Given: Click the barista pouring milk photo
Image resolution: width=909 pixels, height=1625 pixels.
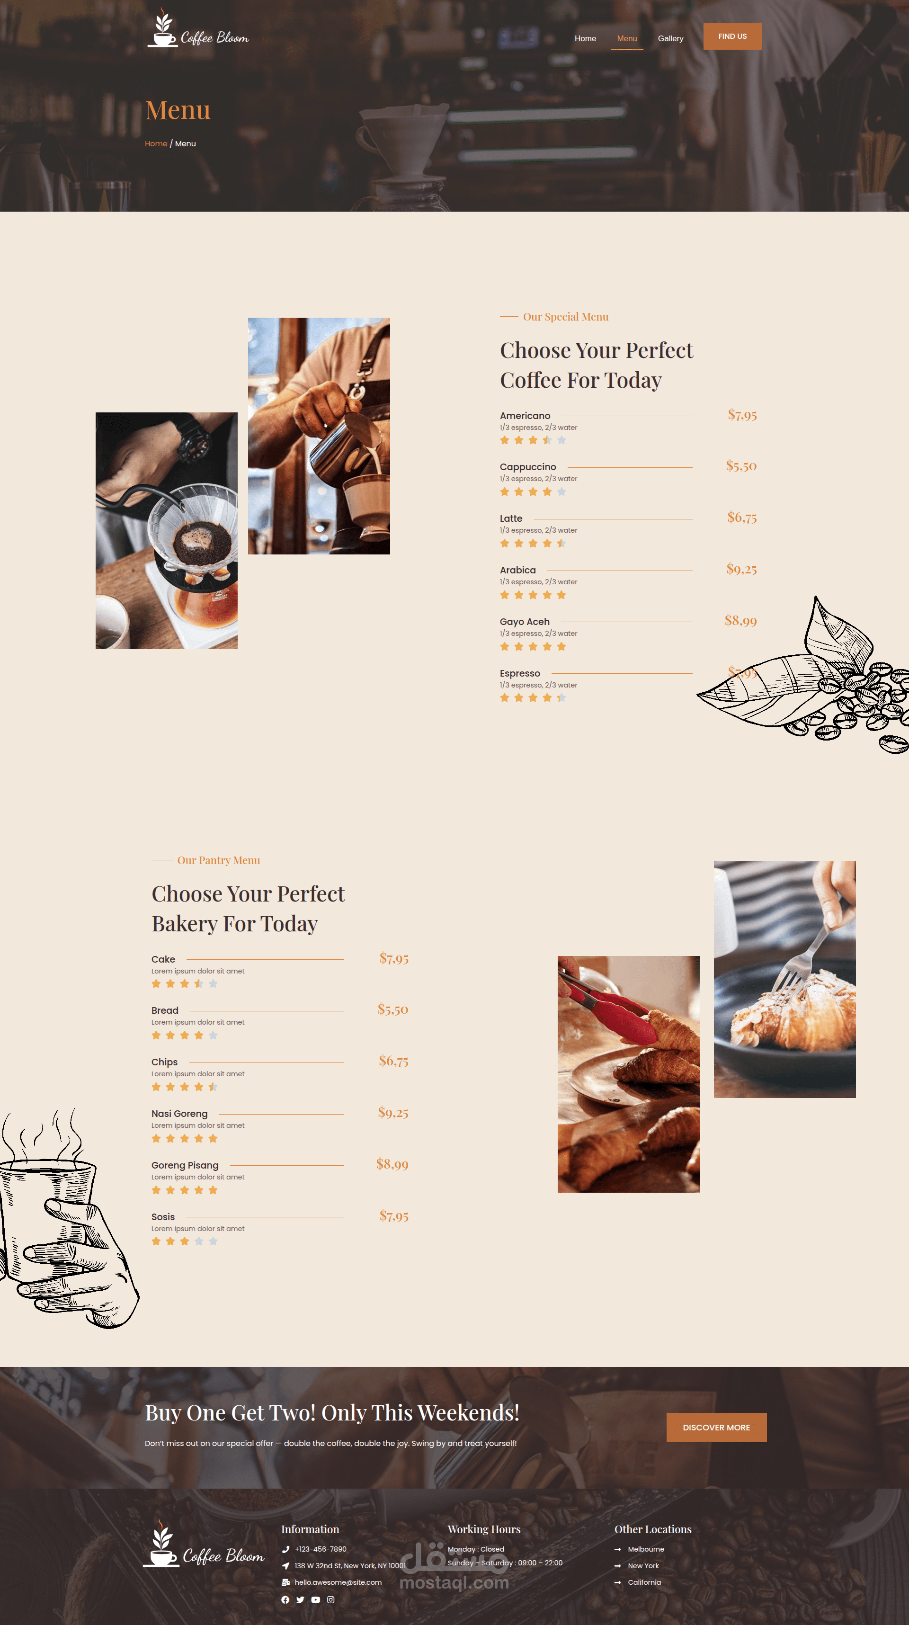Looking at the screenshot, I should (x=319, y=436).
